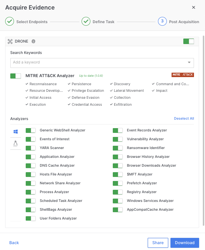The width and height of the screenshot is (205, 250).
Task: Select the Windows platform icon tab
Action: click(16, 131)
